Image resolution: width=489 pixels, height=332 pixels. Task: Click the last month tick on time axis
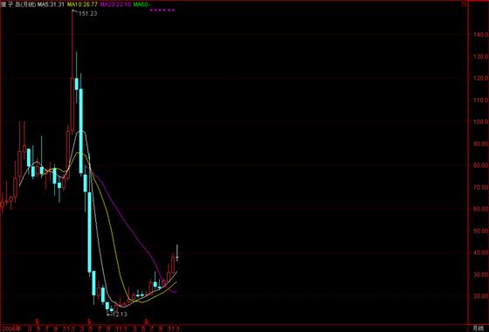pyautogui.click(x=177, y=329)
